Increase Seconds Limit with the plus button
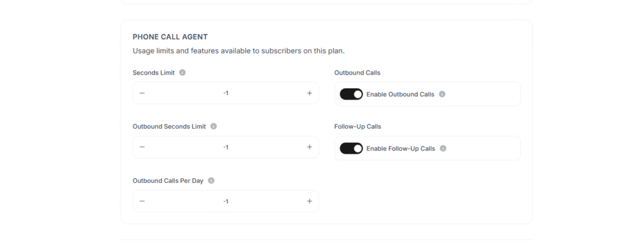637x252 pixels. pyautogui.click(x=310, y=93)
